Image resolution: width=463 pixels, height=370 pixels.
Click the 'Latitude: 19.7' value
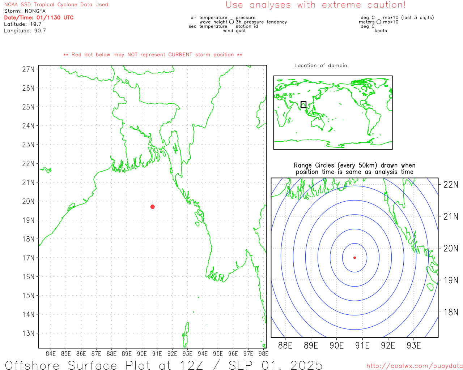pyautogui.click(x=23, y=24)
